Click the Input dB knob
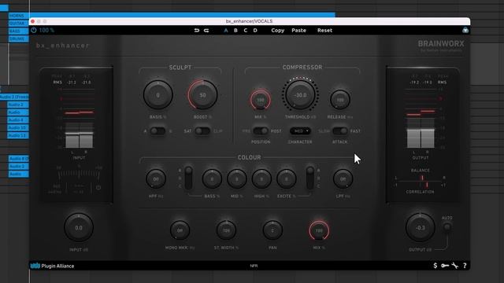This screenshot has width=504, height=283. coord(79,227)
